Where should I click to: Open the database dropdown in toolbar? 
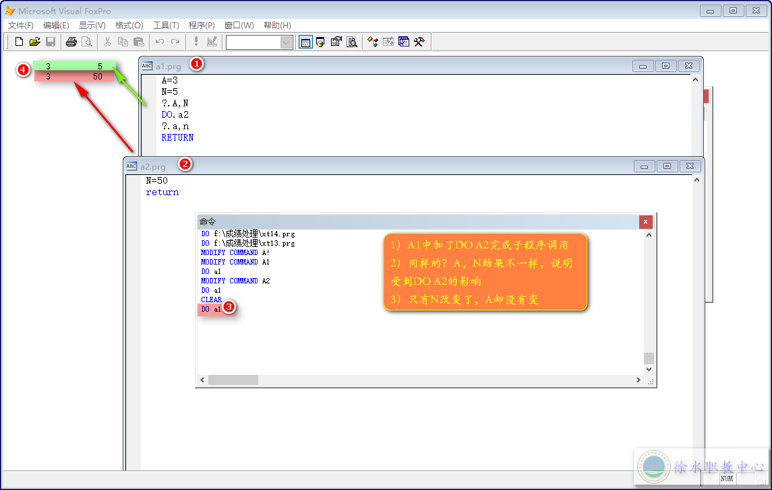(x=286, y=43)
